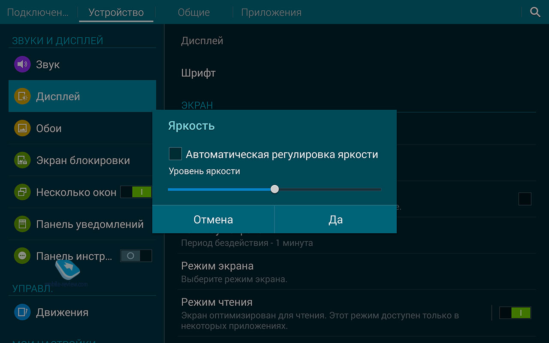Tap the Multi window (Несколько окон) icon

(x=22, y=192)
